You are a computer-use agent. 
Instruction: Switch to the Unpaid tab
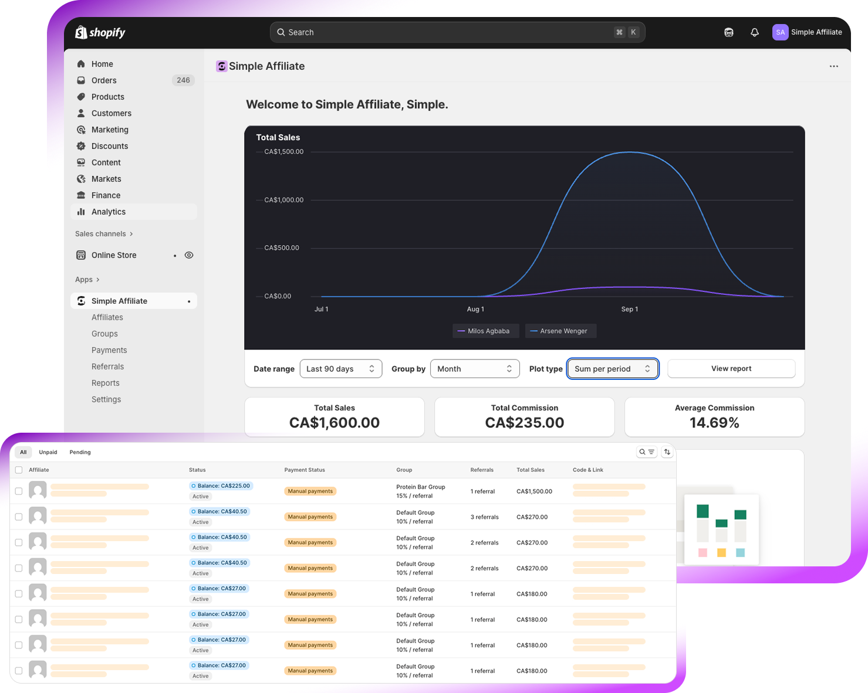(x=48, y=452)
